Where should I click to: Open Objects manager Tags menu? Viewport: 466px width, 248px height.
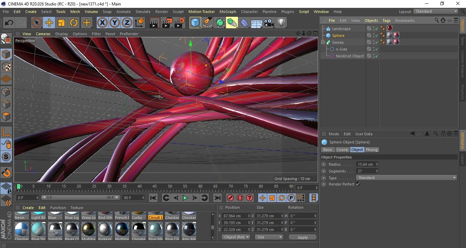[x=386, y=20]
